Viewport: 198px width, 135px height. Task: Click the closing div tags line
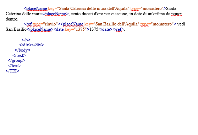(x=32, y=45)
